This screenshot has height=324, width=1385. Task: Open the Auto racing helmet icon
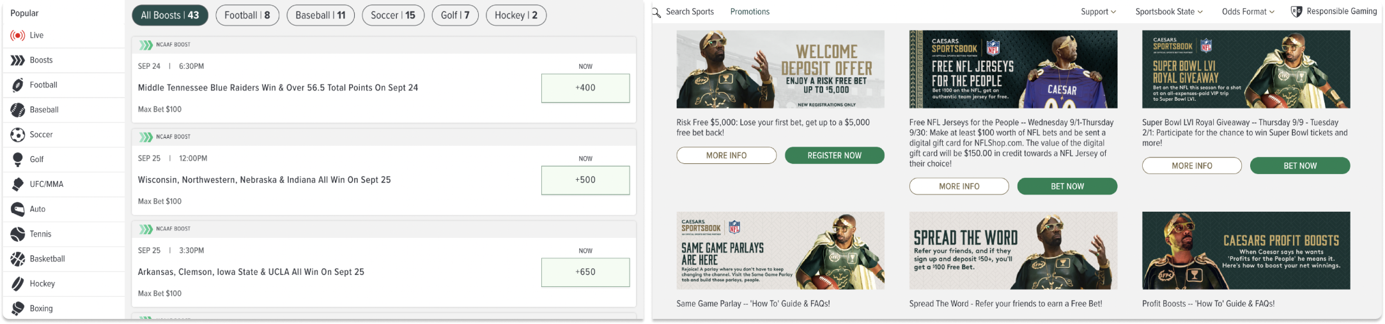pos(18,209)
